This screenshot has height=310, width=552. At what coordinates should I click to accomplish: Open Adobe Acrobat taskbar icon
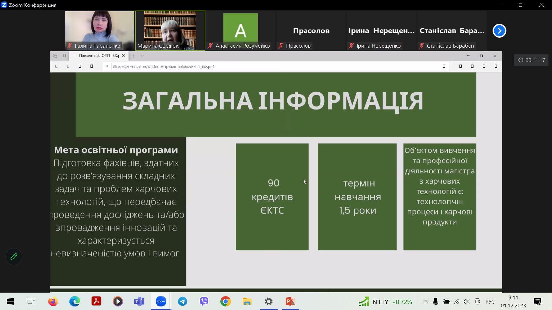click(96, 302)
